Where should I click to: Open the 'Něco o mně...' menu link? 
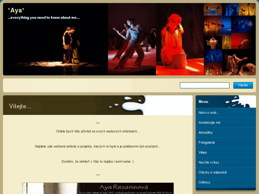[226, 113]
